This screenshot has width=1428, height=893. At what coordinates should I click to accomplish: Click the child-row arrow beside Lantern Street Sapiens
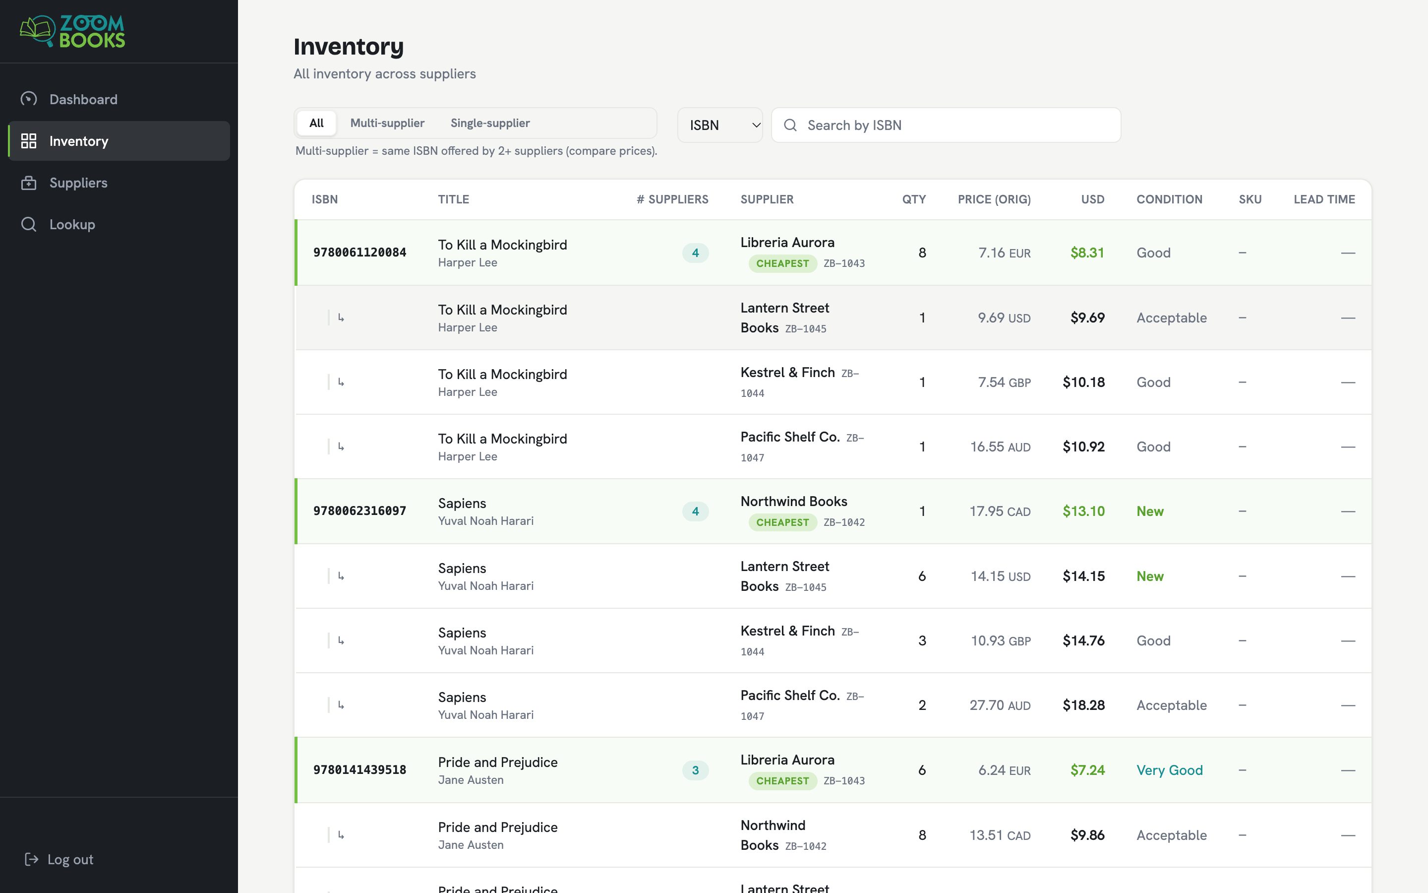pyautogui.click(x=341, y=576)
